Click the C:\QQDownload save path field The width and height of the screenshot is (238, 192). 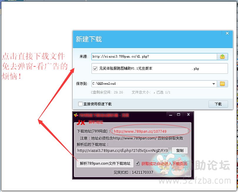[x=154, y=84]
